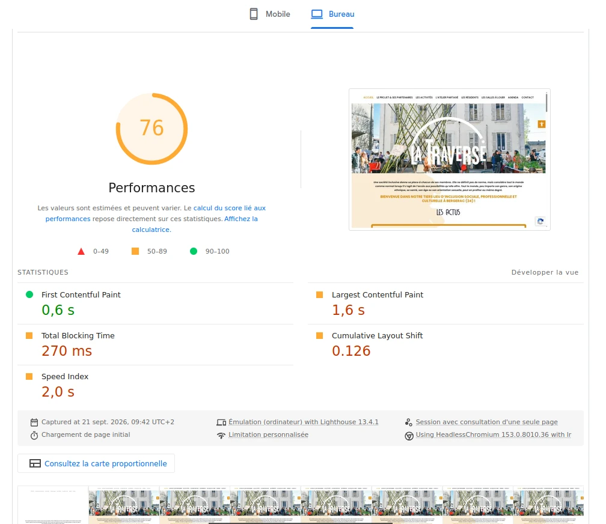Image resolution: width=606 pixels, height=524 pixels.
Task: Click 'Chargement de page initial' text
Action: [86, 434]
